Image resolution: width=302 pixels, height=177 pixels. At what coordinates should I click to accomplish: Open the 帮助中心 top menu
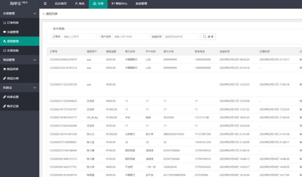119,4
